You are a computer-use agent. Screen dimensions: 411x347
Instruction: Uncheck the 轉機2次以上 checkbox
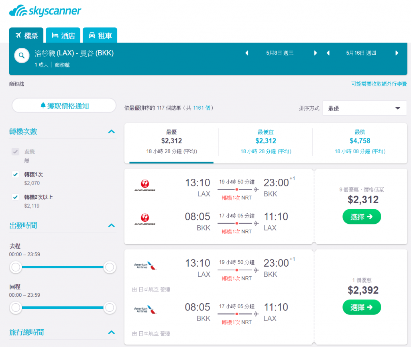16,197
